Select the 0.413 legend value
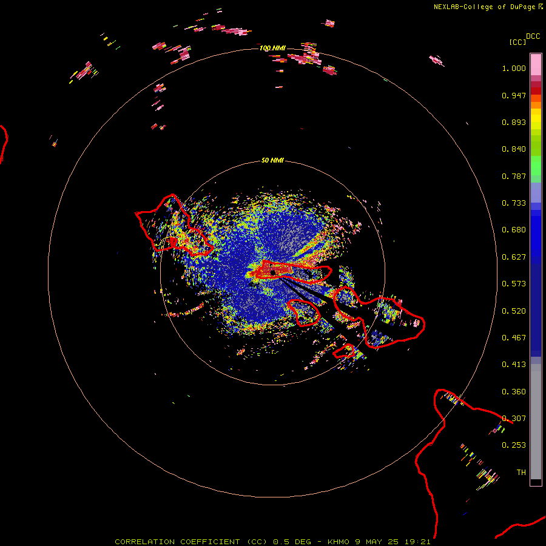546x546 pixels. click(514, 365)
